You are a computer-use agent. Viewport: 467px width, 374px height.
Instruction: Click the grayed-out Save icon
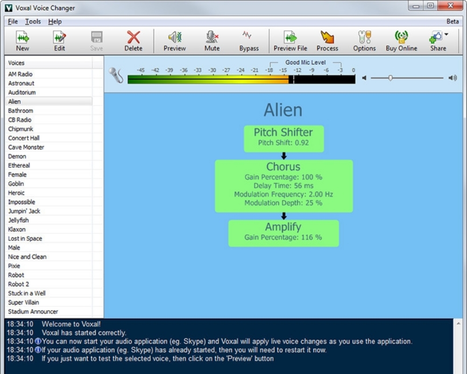[97, 41]
